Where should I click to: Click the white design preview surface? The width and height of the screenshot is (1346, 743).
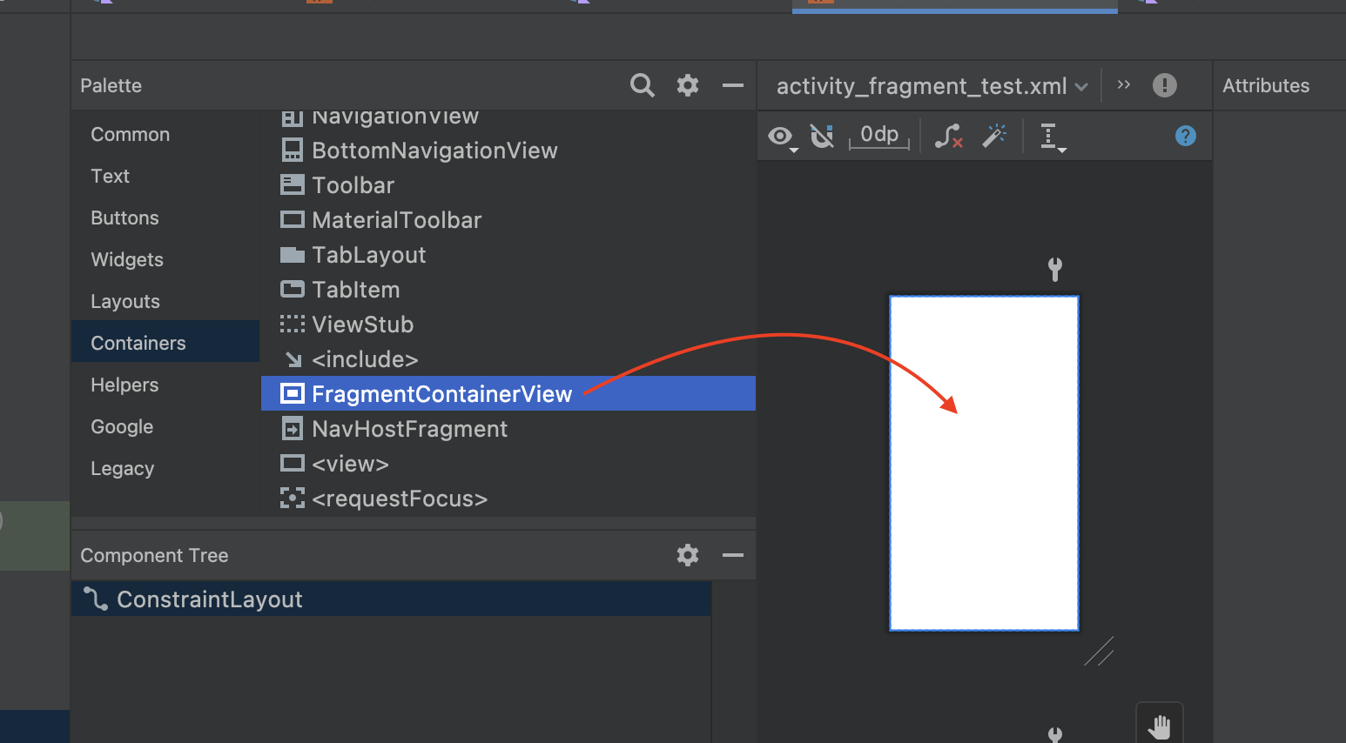[x=984, y=463]
